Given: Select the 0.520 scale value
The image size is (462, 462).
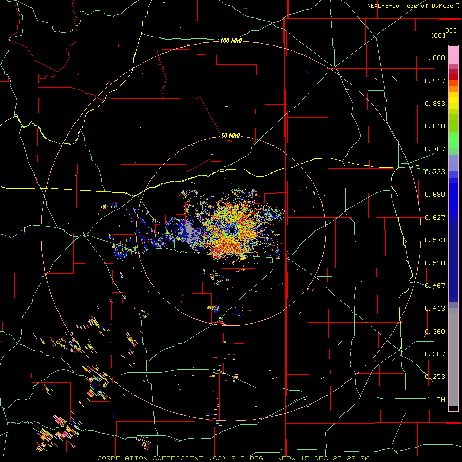Looking at the screenshot, I should coord(435,263).
